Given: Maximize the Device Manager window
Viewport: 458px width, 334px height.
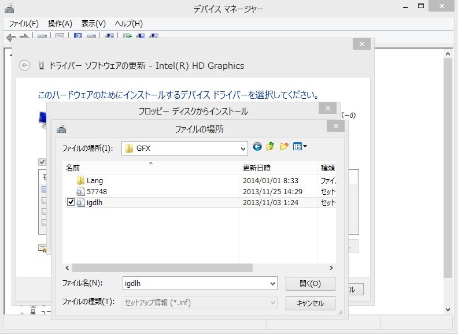Looking at the screenshot, I should [x=421, y=6].
